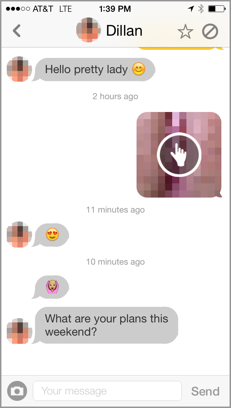231x408 pixels.
Task: Tap the Send button
Action: (205, 391)
